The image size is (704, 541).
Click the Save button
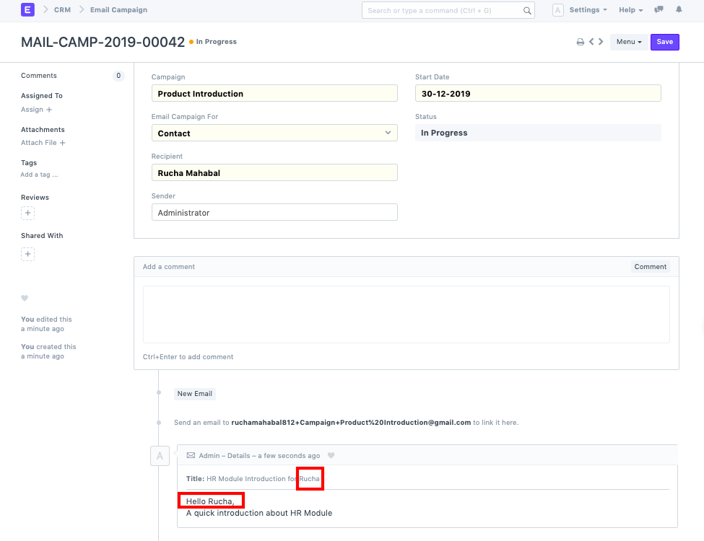click(664, 42)
